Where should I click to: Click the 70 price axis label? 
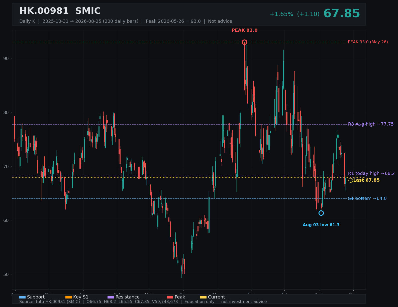coord(6,166)
